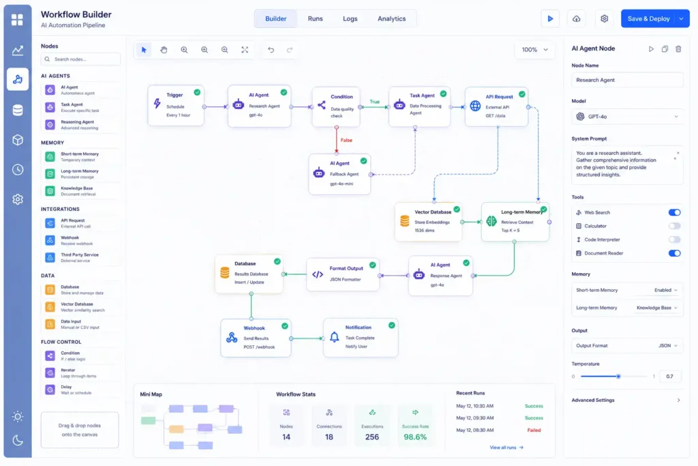Pick the Reasoning Agent node in list

(x=80, y=125)
